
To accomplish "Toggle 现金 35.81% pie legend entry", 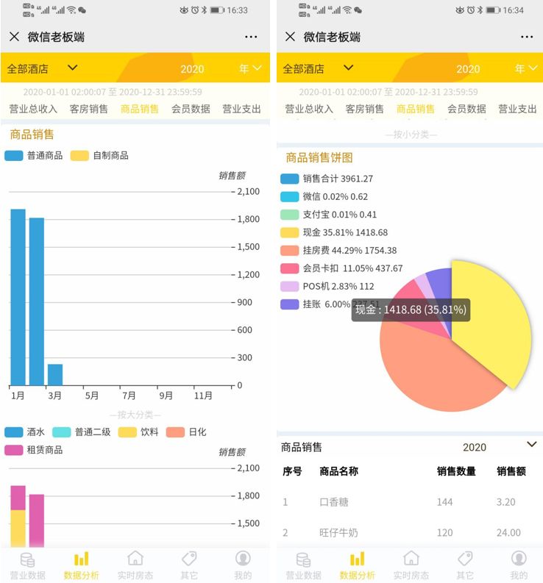I will (334, 232).
